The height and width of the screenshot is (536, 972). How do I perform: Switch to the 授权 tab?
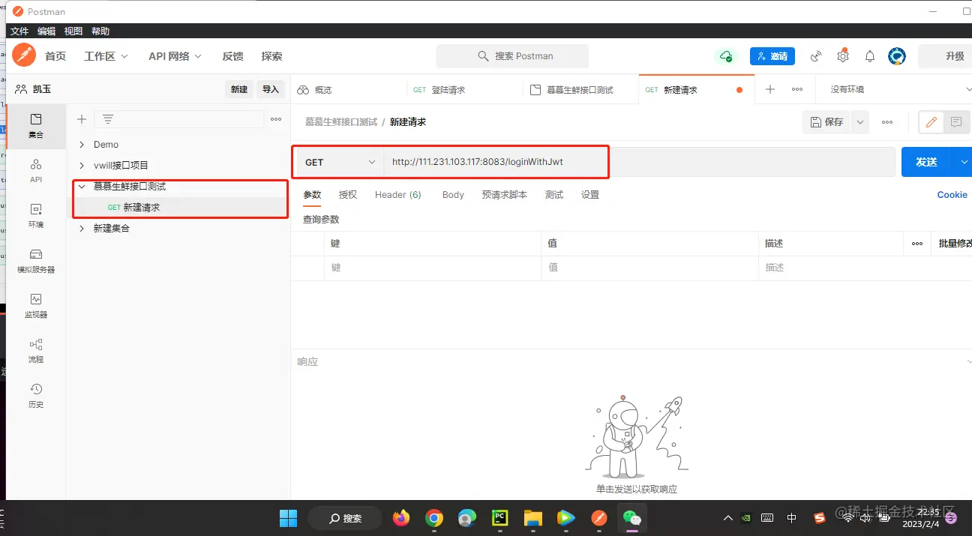click(x=348, y=195)
